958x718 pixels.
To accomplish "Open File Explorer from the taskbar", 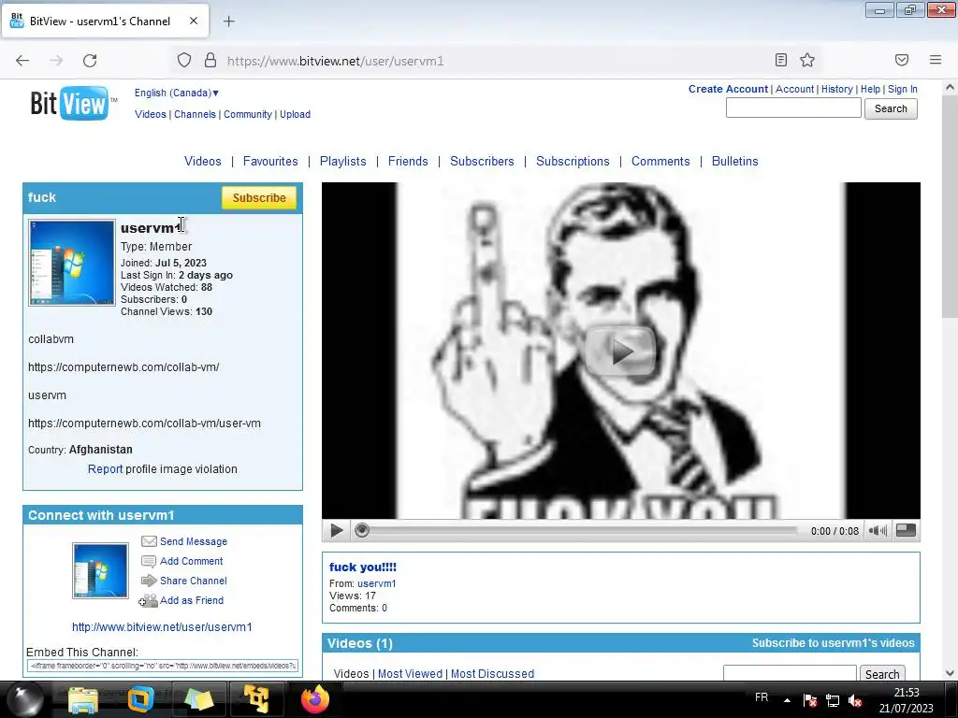I will 83,700.
